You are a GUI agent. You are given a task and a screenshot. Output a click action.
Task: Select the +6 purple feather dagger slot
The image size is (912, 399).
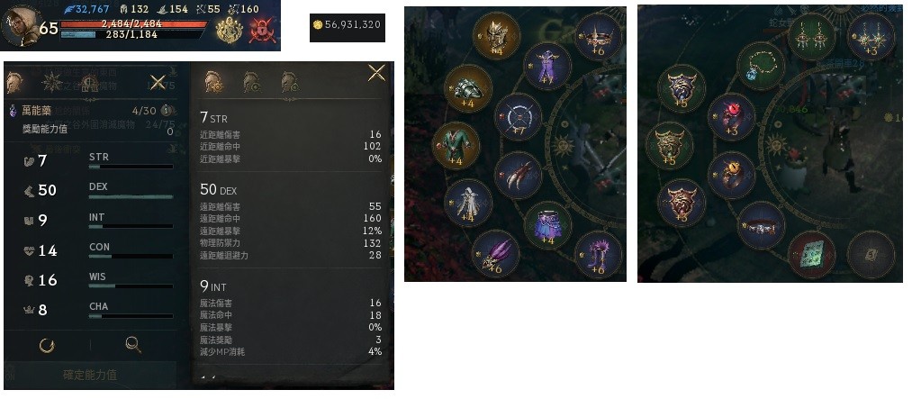pyautogui.click(x=495, y=254)
